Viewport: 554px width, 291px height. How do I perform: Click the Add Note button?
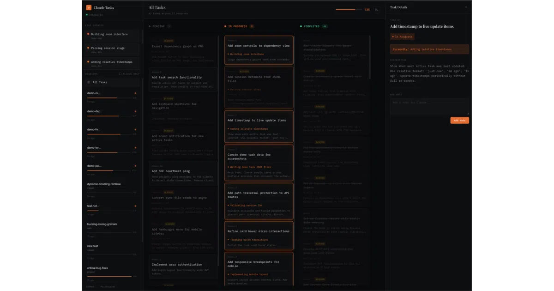tap(460, 120)
